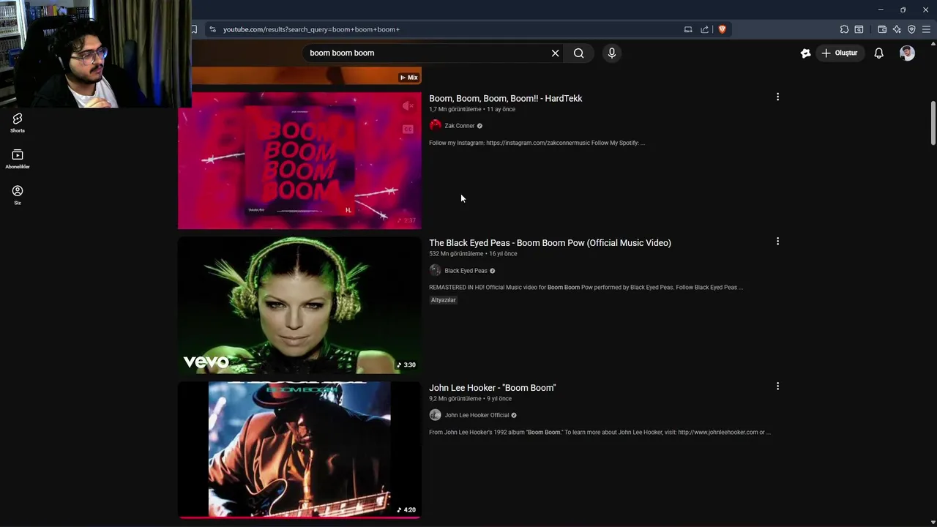Click the site settings icon beside URL
Image resolution: width=937 pixels, height=527 pixels.
pos(212,29)
